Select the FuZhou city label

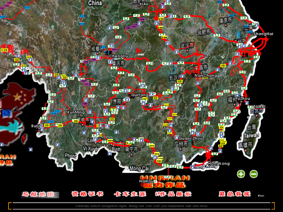pos(243,99)
